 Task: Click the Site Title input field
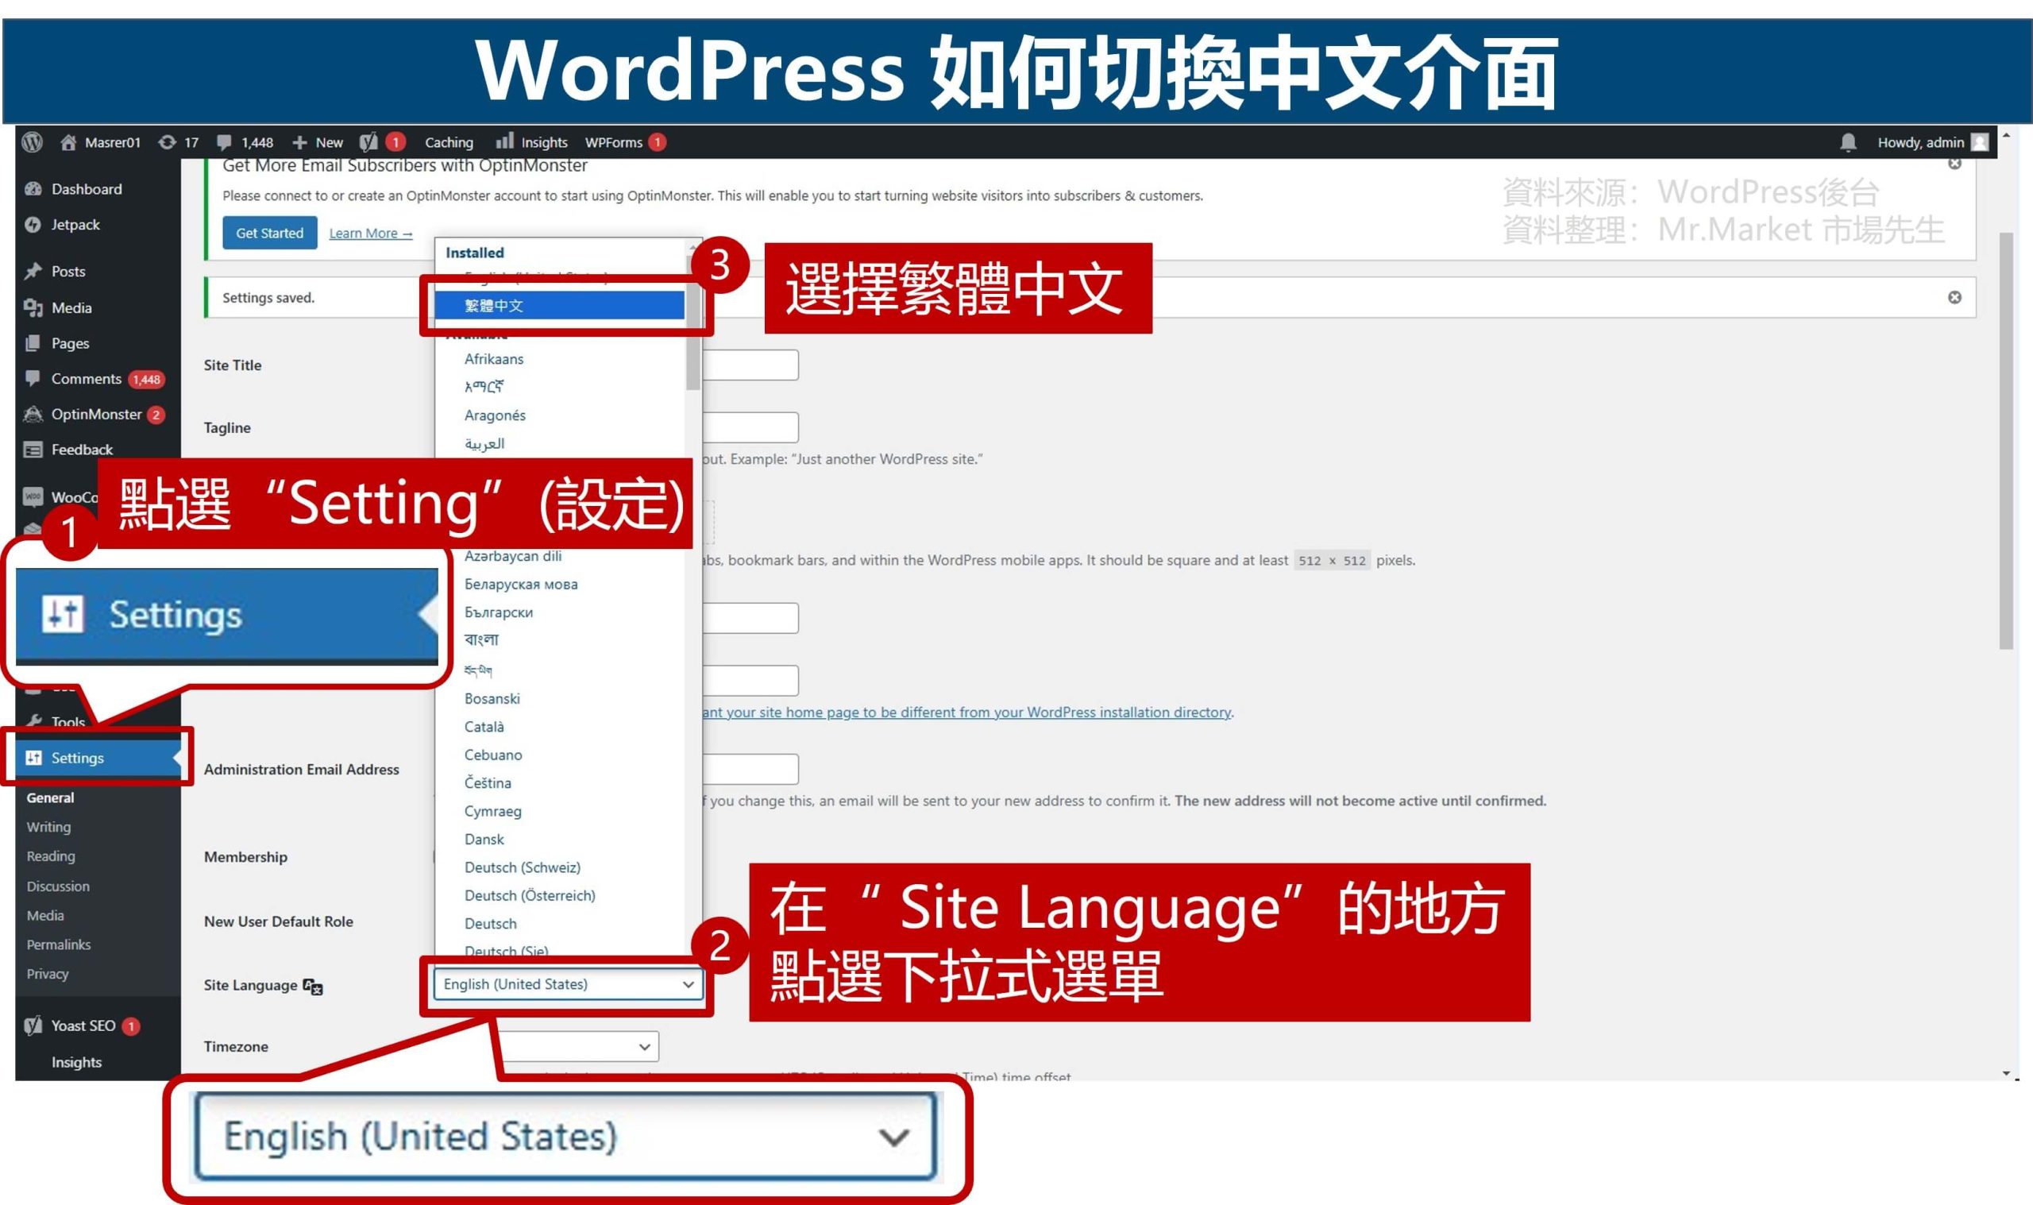point(750,365)
